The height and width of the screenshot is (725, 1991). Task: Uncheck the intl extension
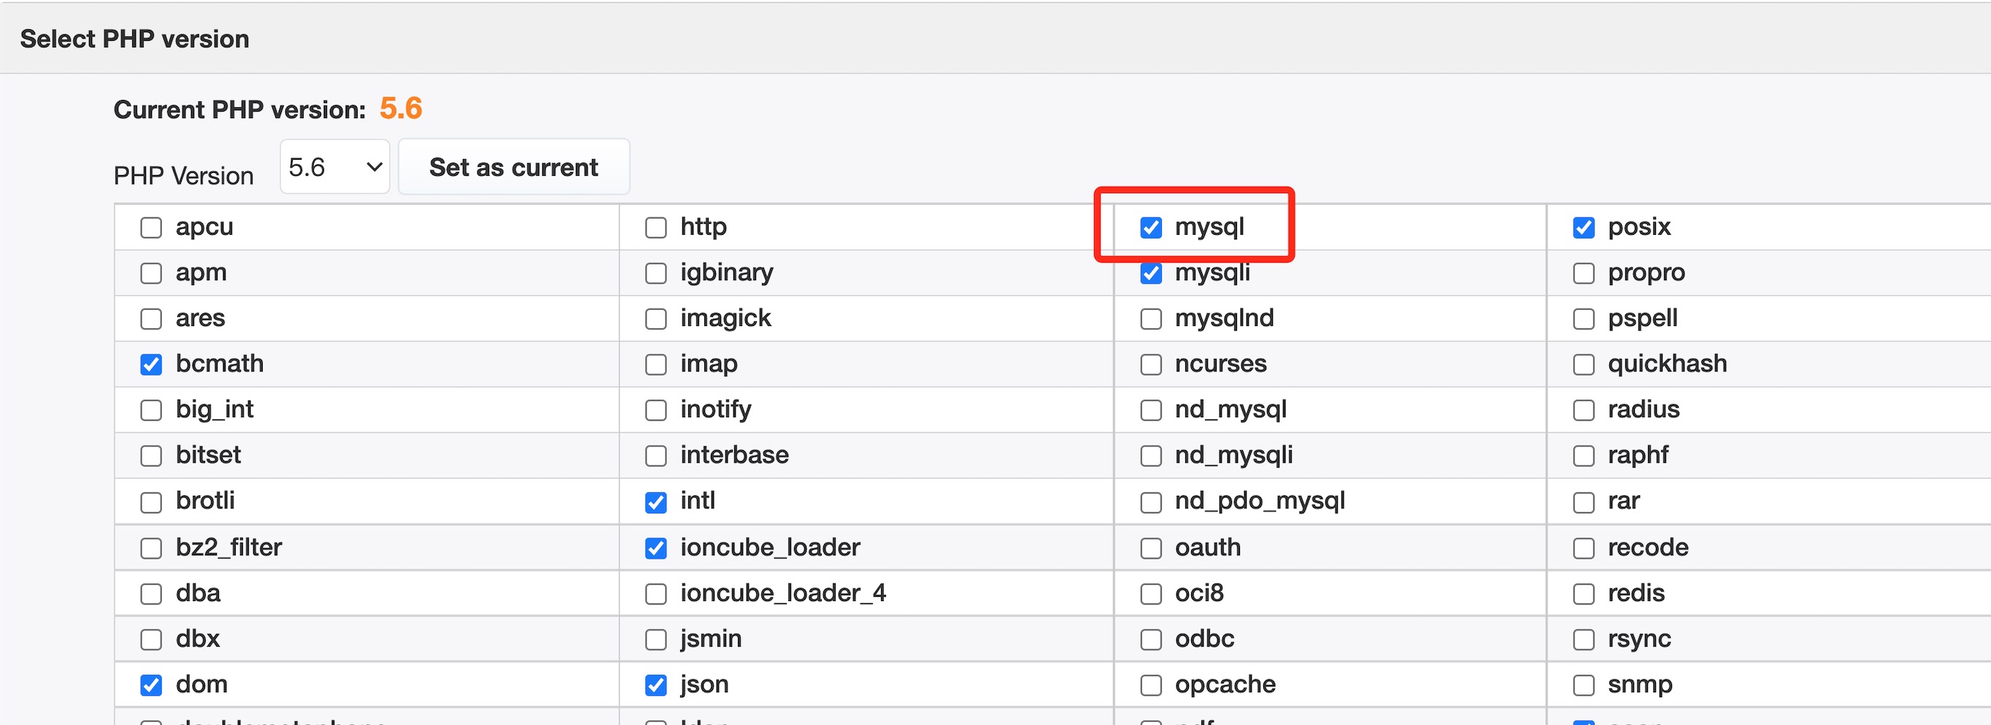click(x=655, y=503)
